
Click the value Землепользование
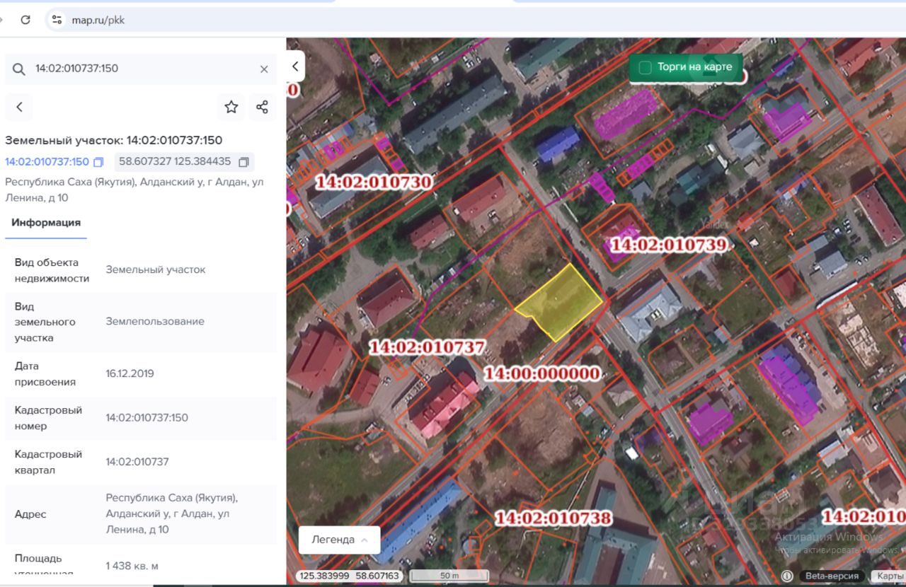155,321
